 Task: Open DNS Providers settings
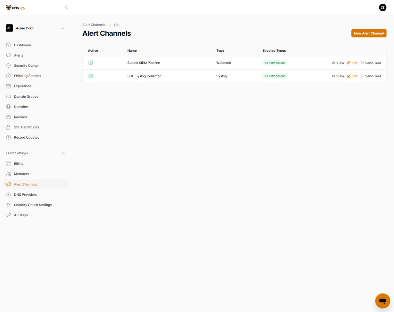[x=35, y=194]
